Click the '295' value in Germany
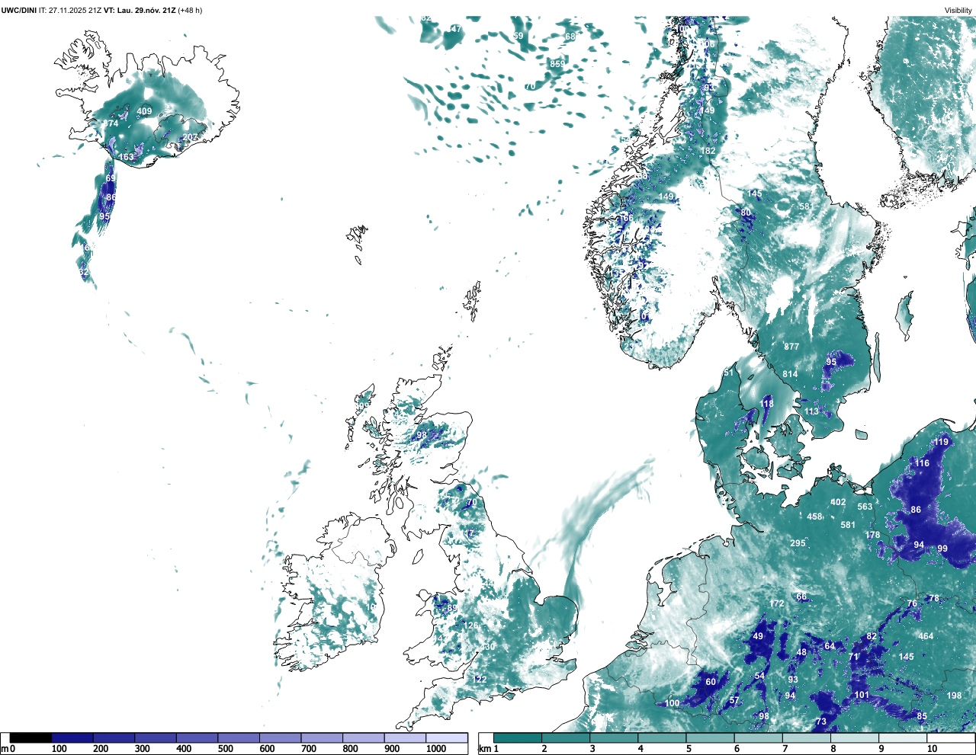 798,543
